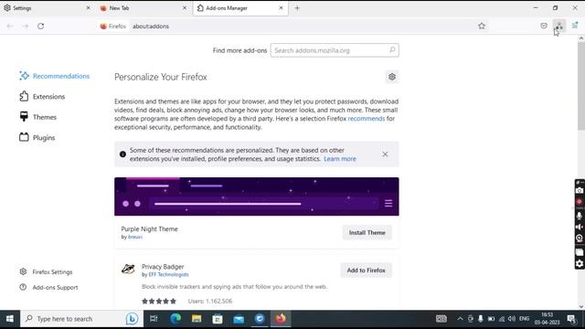Open the volume control in system tray
Image resolution: width=585 pixels, height=329 pixels.
pyautogui.click(x=512, y=319)
